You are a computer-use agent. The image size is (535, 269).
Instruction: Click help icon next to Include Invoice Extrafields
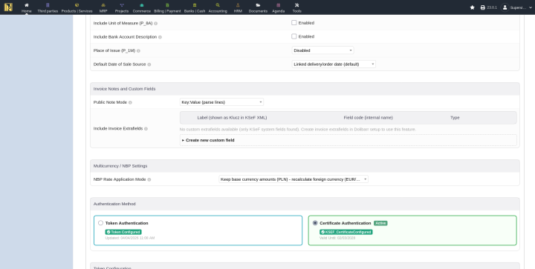pos(146,129)
